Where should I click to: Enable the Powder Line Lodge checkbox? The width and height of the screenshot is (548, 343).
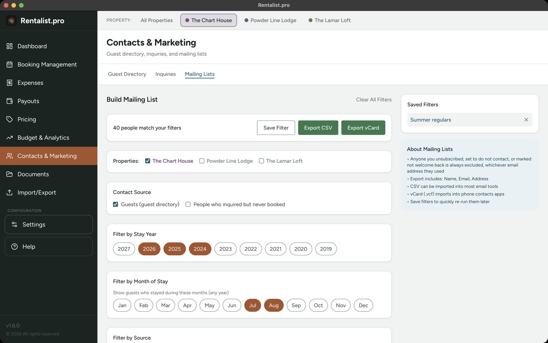tap(202, 161)
